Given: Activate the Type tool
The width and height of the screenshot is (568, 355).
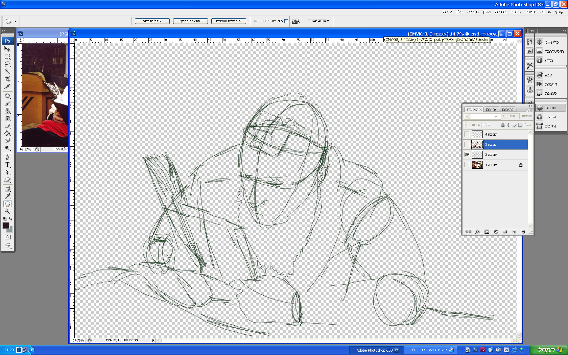Looking at the screenshot, I should (x=7, y=165).
